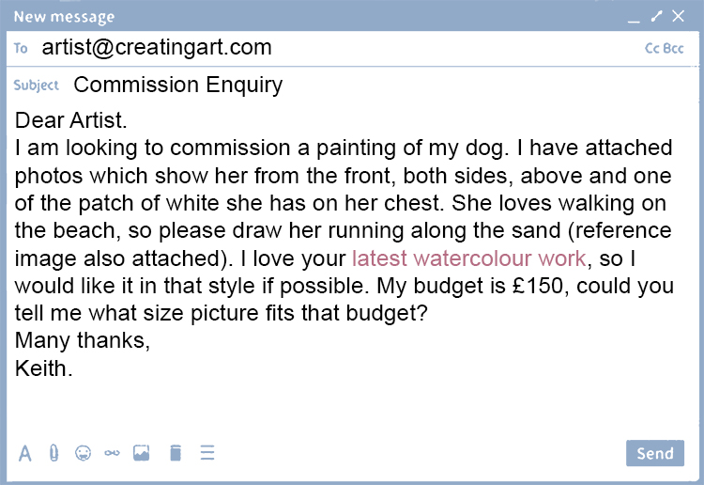Open the emoji picker
Screen dimensions: 704x485
point(83,453)
